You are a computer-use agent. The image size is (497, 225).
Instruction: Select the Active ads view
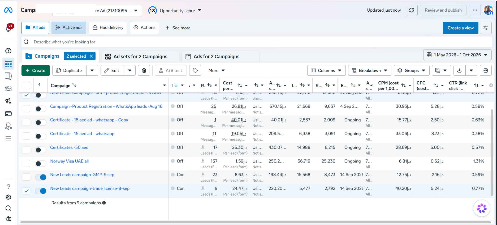click(x=69, y=28)
